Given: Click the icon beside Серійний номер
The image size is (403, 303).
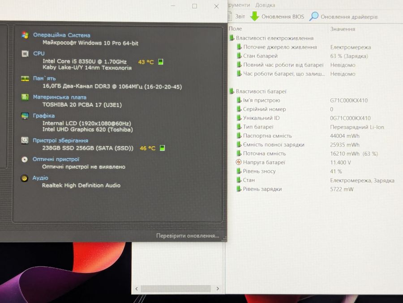Looking at the screenshot, I should point(239,109).
